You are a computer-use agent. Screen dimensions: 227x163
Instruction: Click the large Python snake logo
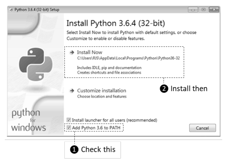36,64
